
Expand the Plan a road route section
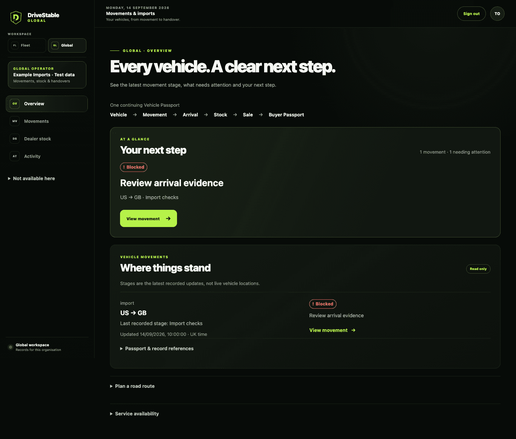[x=132, y=386]
